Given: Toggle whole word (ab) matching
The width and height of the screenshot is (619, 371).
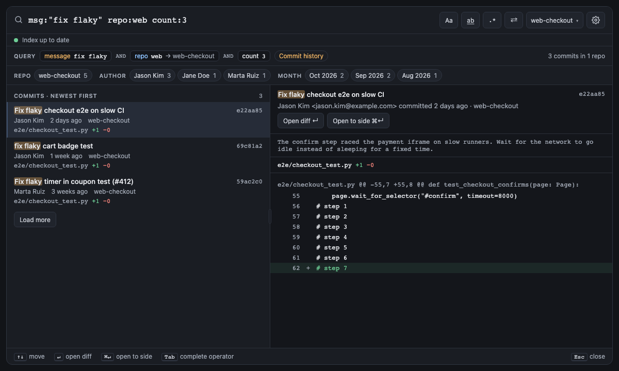Looking at the screenshot, I should (x=470, y=20).
